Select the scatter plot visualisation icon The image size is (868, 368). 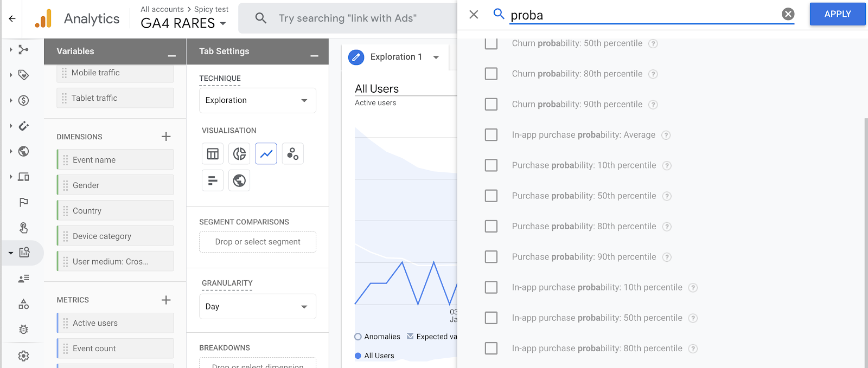(292, 154)
